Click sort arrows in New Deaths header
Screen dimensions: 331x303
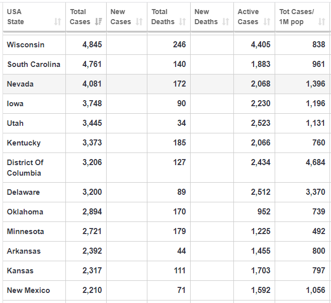coord(225,22)
